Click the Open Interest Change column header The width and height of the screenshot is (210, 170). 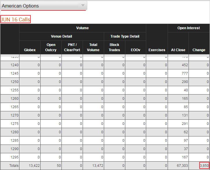(x=199, y=50)
